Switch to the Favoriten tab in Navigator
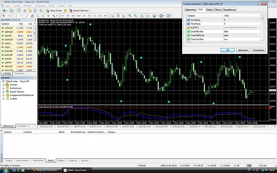This screenshot has width=277, height=173. [x=22, y=126]
